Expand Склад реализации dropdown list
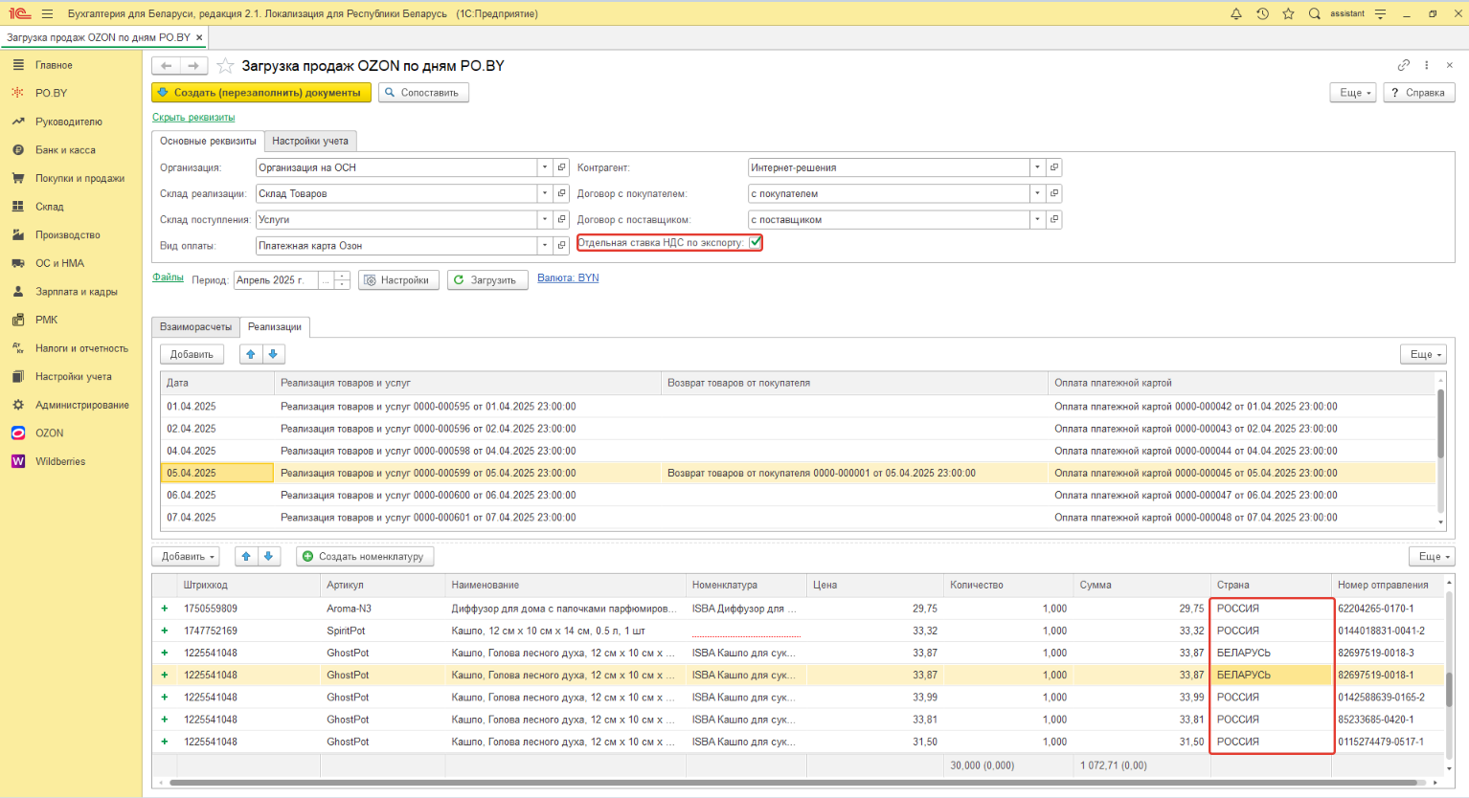The width and height of the screenshot is (1469, 798). [545, 193]
